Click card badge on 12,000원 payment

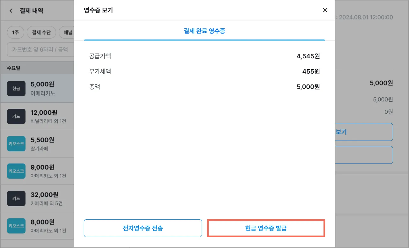pyautogui.click(x=16, y=116)
